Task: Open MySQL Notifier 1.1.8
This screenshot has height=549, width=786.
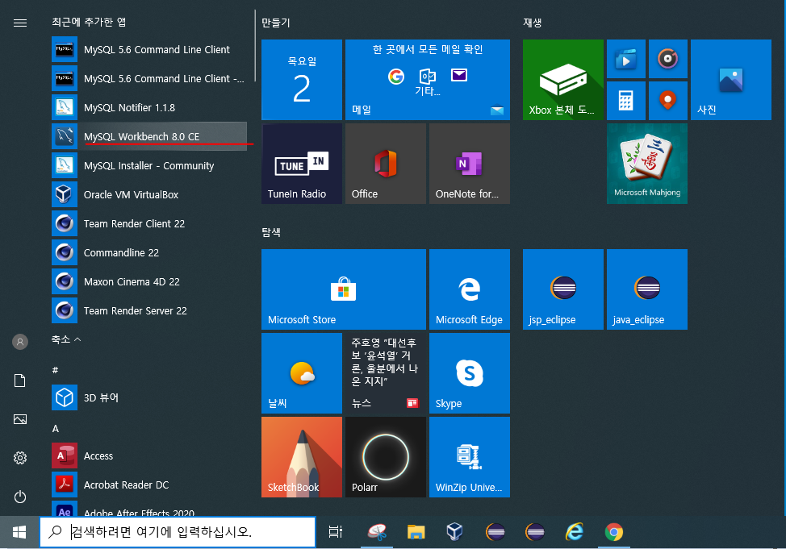Action: click(148, 108)
